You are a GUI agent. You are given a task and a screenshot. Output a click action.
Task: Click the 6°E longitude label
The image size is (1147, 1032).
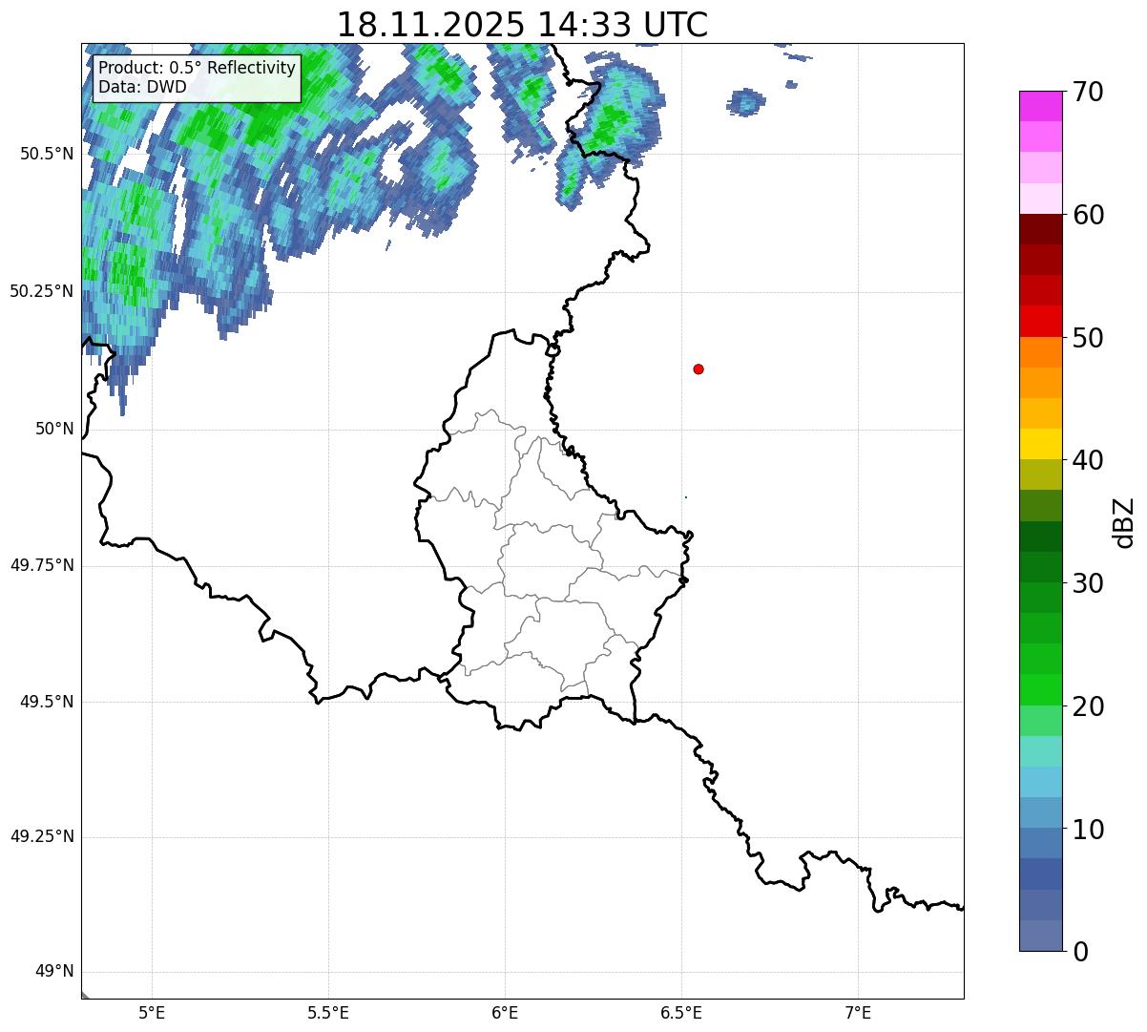505,1012
